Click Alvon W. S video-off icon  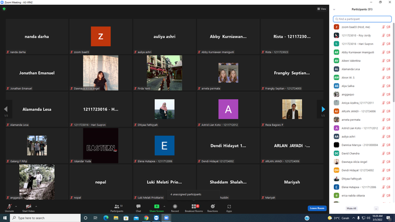click(388, 78)
